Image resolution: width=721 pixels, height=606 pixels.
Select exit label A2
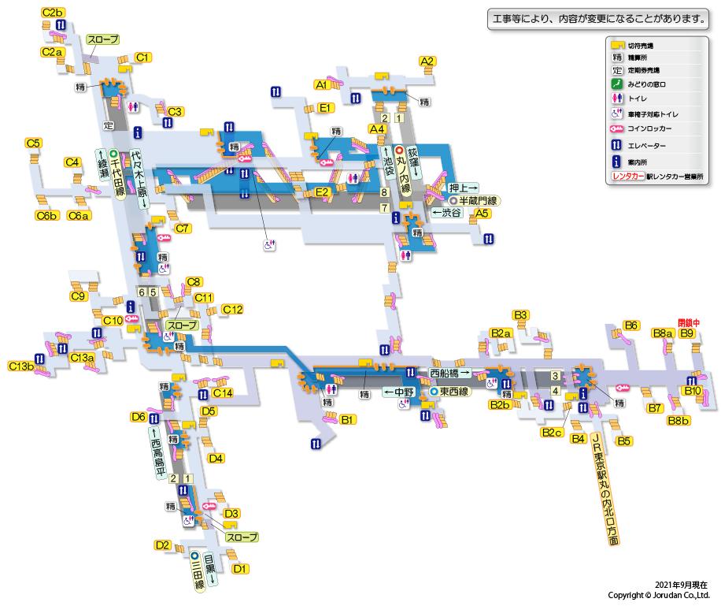pos(427,61)
